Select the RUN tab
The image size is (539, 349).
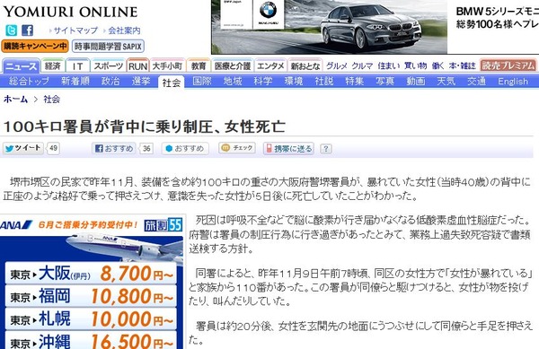(x=137, y=65)
